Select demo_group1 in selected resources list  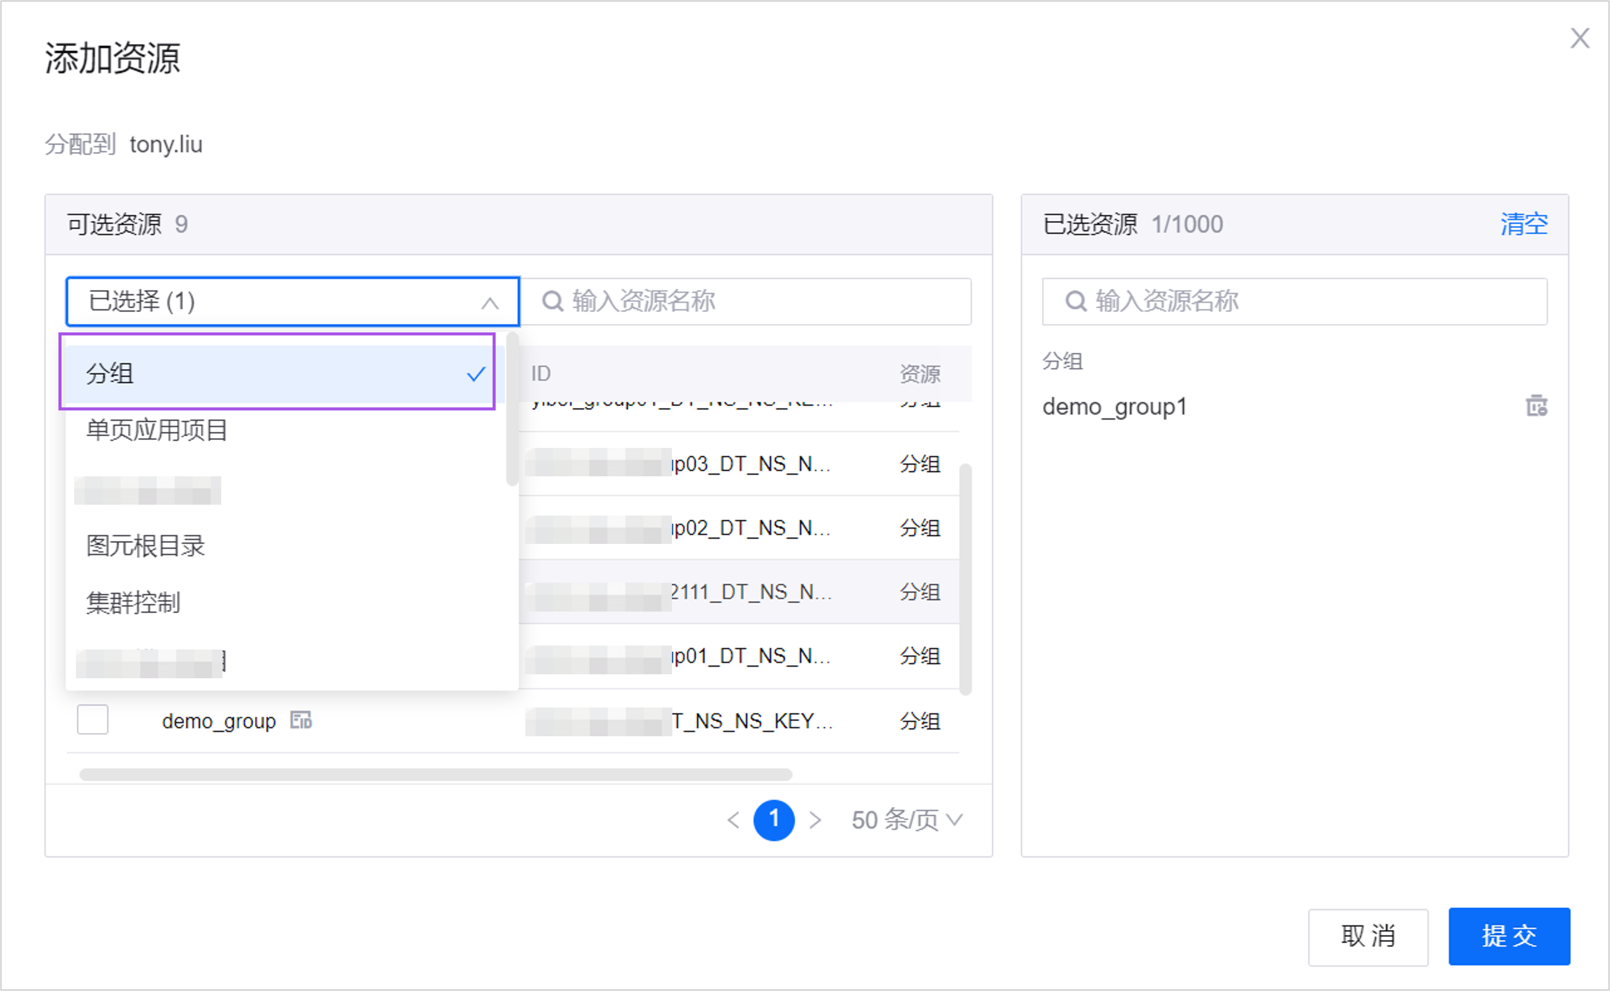click(1115, 407)
